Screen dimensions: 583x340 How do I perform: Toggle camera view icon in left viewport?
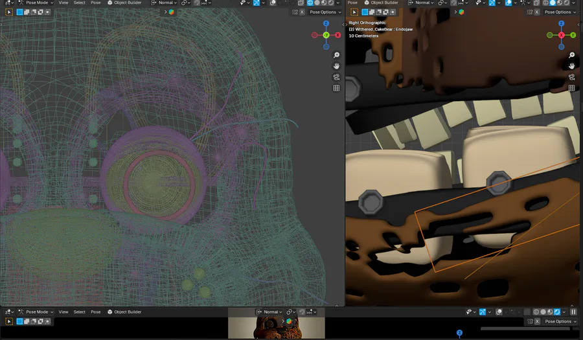(x=336, y=77)
